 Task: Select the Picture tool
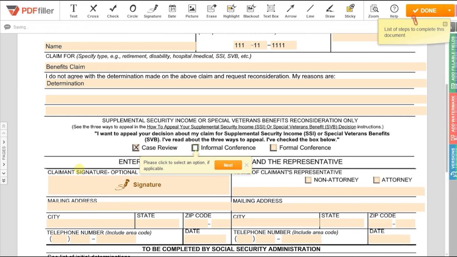[x=192, y=11]
